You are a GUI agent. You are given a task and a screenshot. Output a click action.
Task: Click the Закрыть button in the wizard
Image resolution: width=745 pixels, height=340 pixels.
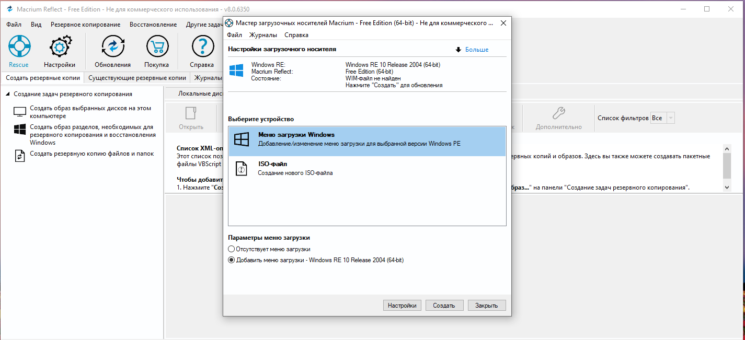[486, 306]
